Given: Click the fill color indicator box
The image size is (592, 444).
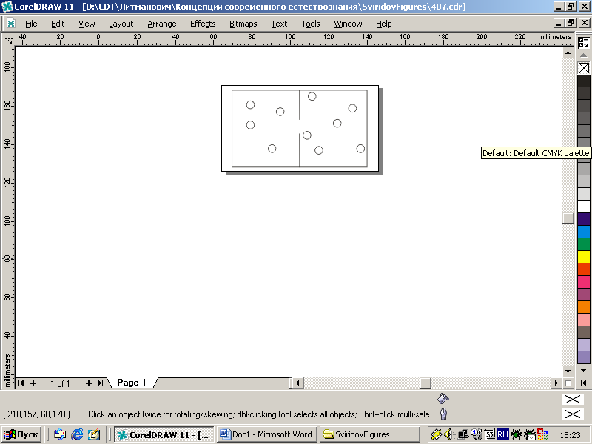Looking at the screenshot, I should click(572, 399).
